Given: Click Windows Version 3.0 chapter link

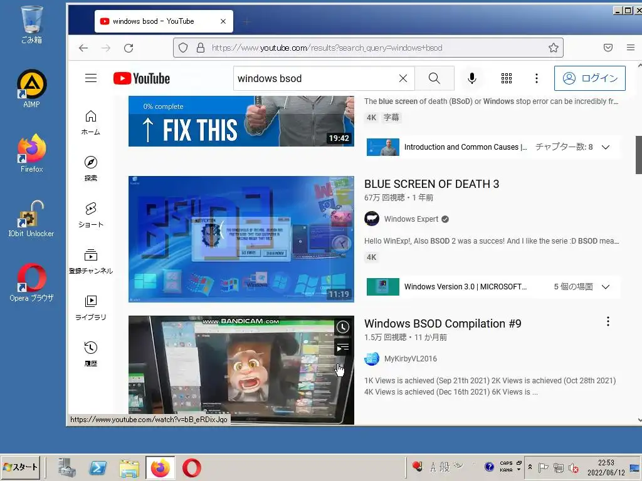Looking at the screenshot, I should pos(465,287).
